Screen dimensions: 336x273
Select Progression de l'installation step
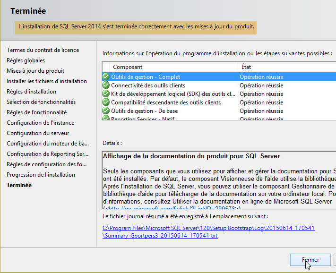point(41,175)
